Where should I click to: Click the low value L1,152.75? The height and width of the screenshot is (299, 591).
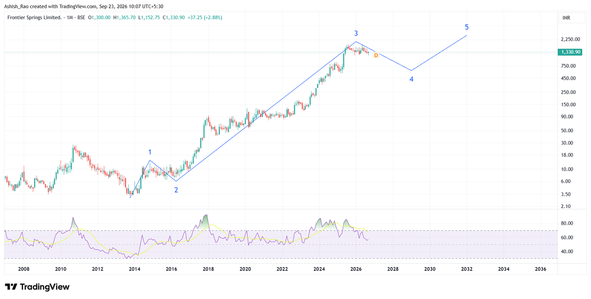[x=149, y=17]
